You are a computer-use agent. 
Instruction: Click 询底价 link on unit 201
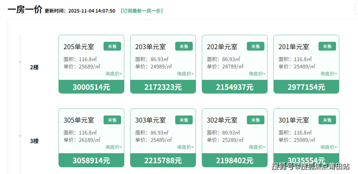(x=328, y=73)
